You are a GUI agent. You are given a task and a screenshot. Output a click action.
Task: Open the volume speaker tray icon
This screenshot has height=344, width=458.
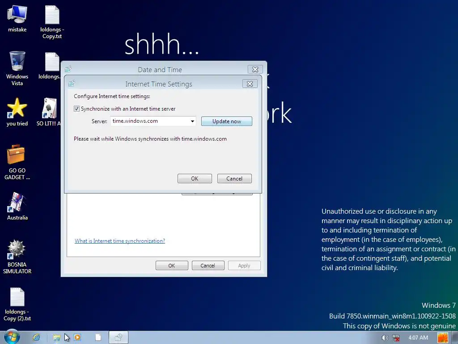click(x=384, y=338)
